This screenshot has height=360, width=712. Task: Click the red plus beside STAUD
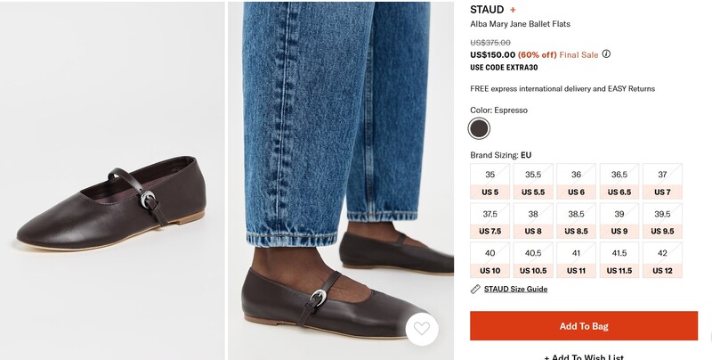tap(513, 10)
